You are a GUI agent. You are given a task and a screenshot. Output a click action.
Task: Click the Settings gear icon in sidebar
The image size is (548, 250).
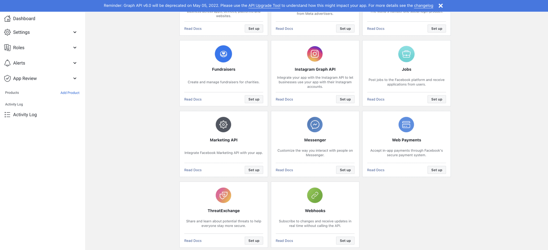pos(7,32)
